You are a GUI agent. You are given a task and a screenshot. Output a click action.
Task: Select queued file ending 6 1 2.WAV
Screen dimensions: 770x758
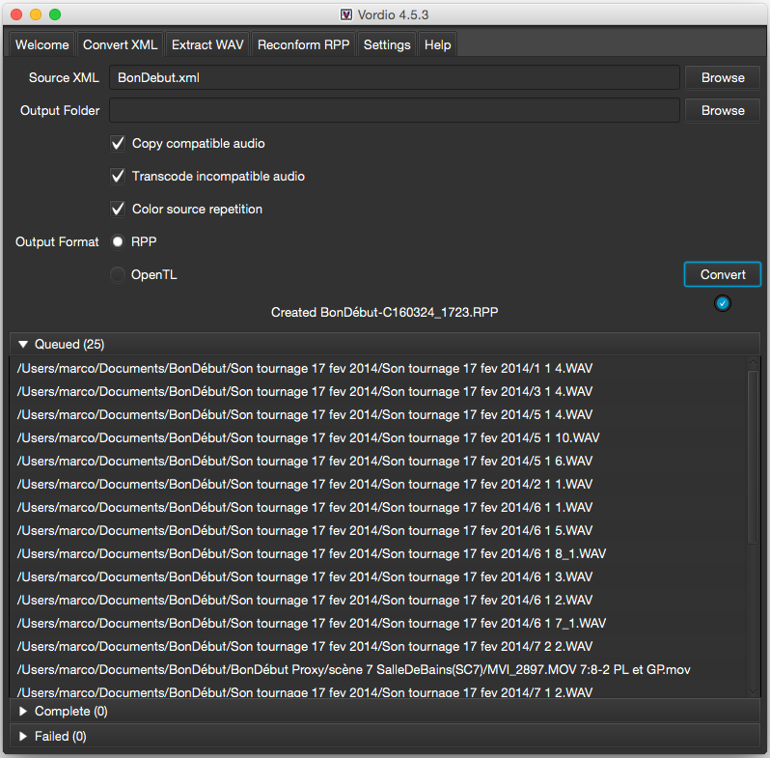click(x=377, y=601)
